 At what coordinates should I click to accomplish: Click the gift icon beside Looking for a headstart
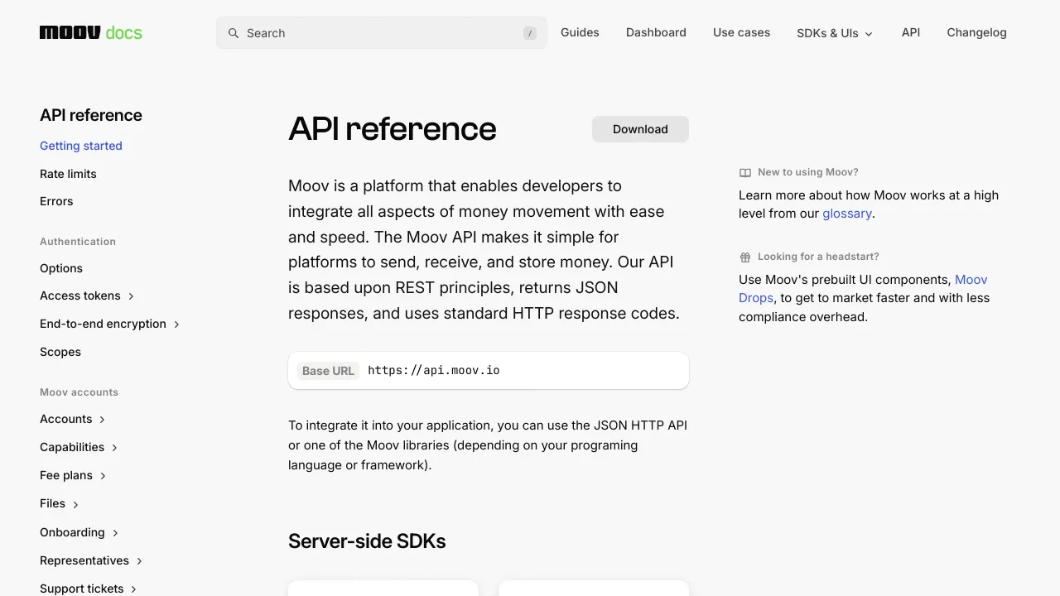(745, 257)
